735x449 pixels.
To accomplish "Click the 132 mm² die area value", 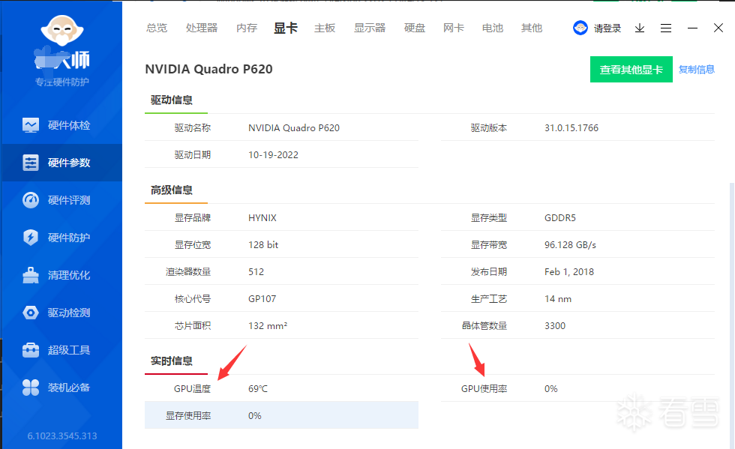I will tap(268, 326).
